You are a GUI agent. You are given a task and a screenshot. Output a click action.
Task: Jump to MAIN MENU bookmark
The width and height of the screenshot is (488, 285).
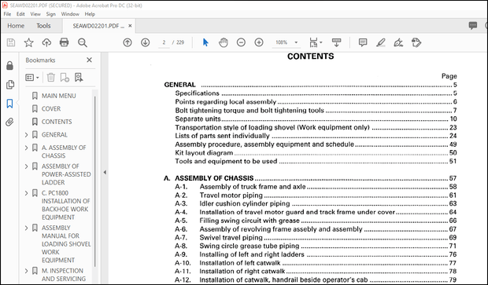(59, 96)
